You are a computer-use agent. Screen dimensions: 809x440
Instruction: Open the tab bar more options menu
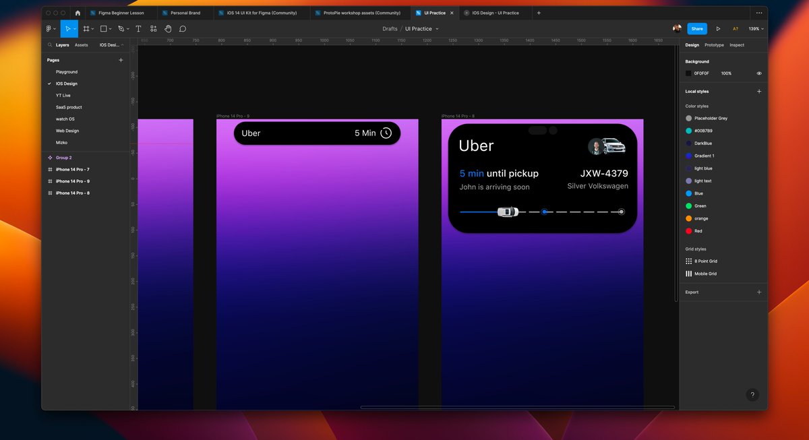point(759,13)
